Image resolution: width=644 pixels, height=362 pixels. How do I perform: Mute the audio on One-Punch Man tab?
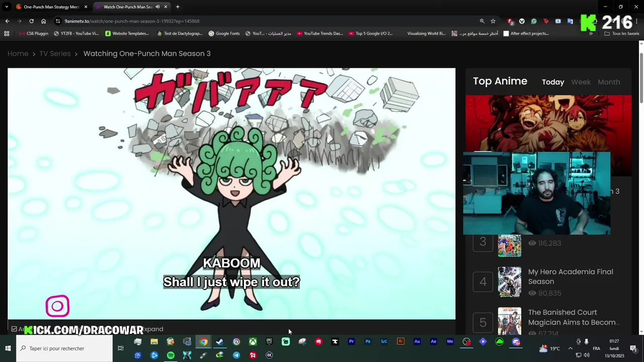click(x=158, y=7)
